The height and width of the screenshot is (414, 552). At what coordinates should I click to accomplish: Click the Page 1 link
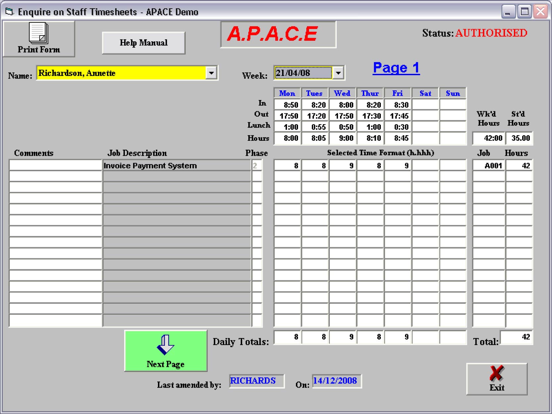(x=396, y=68)
